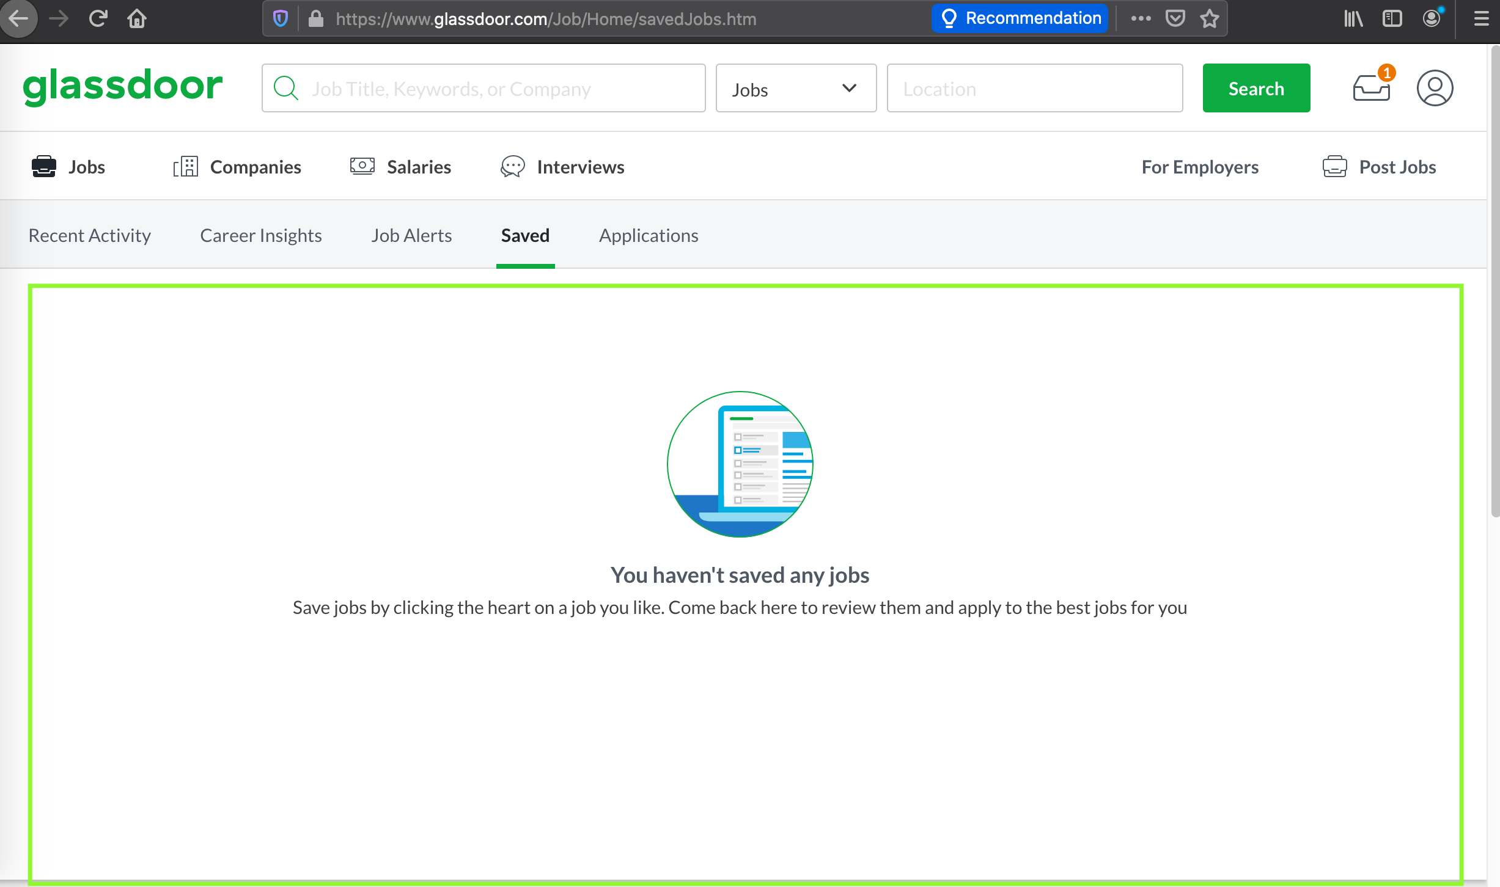The height and width of the screenshot is (887, 1500).
Task: Reload the page with the refresh icon
Action: (x=98, y=19)
